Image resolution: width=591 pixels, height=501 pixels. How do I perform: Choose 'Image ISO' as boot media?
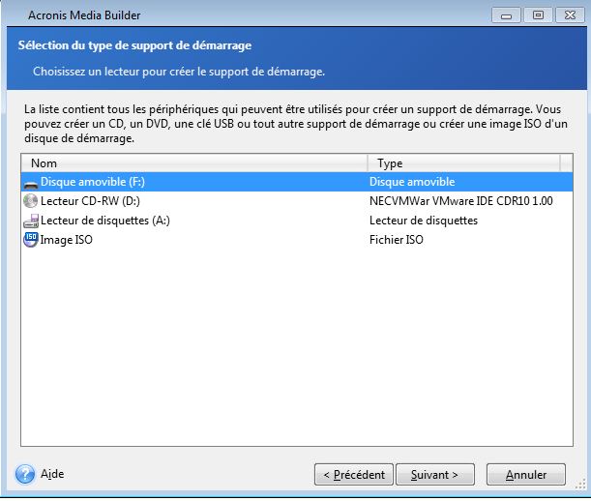click(67, 240)
